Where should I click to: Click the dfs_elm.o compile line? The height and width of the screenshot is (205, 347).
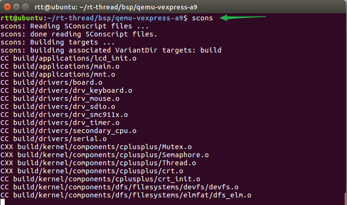(126, 195)
